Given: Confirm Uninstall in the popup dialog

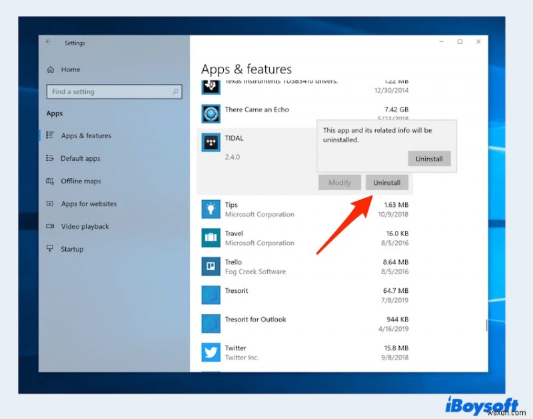Looking at the screenshot, I should [429, 159].
